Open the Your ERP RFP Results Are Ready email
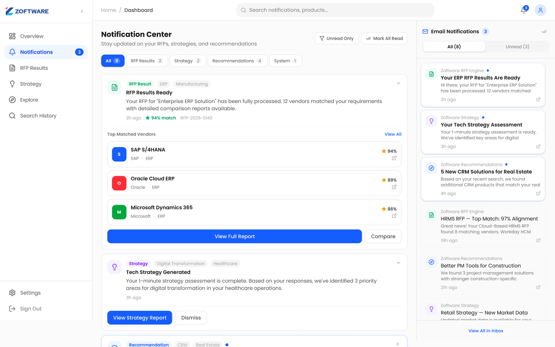This screenshot has width=555, height=347. (483, 85)
